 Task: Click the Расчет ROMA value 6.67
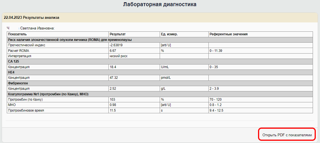(113, 51)
